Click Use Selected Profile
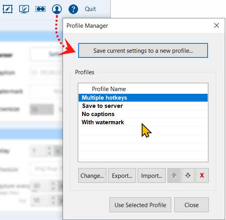 pyautogui.click(x=140, y=205)
